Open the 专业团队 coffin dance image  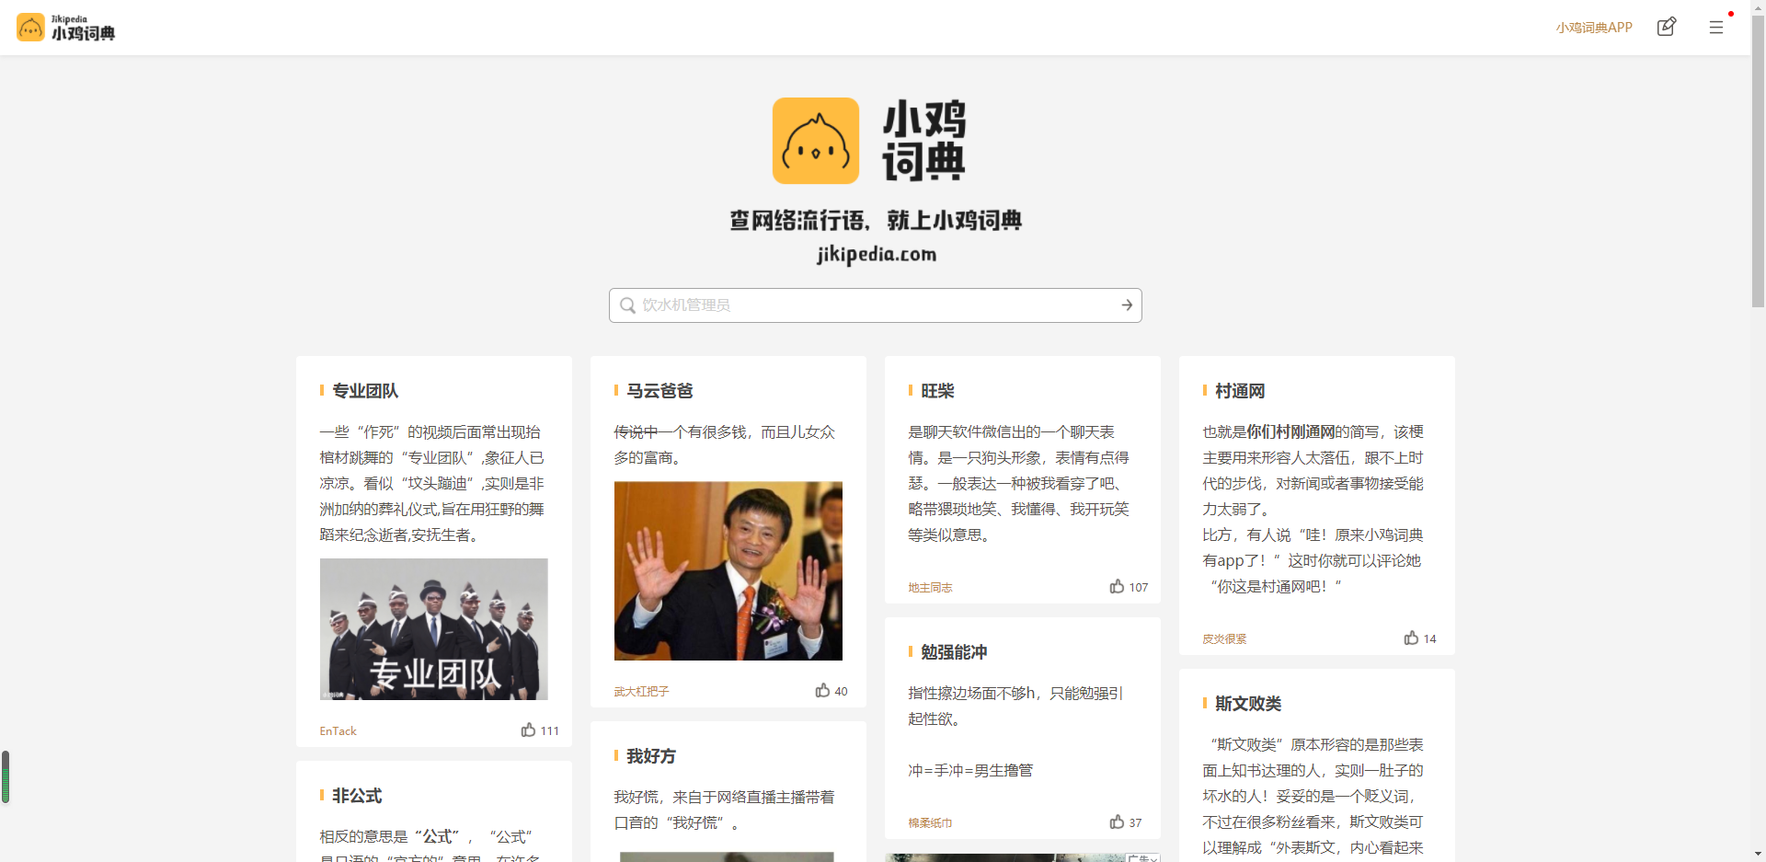[x=433, y=629]
